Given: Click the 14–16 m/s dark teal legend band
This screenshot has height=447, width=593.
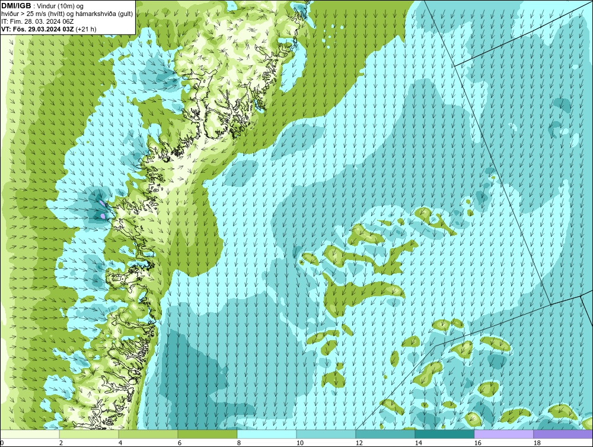Looking at the screenshot, I should pyautogui.click(x=445, y=434).
